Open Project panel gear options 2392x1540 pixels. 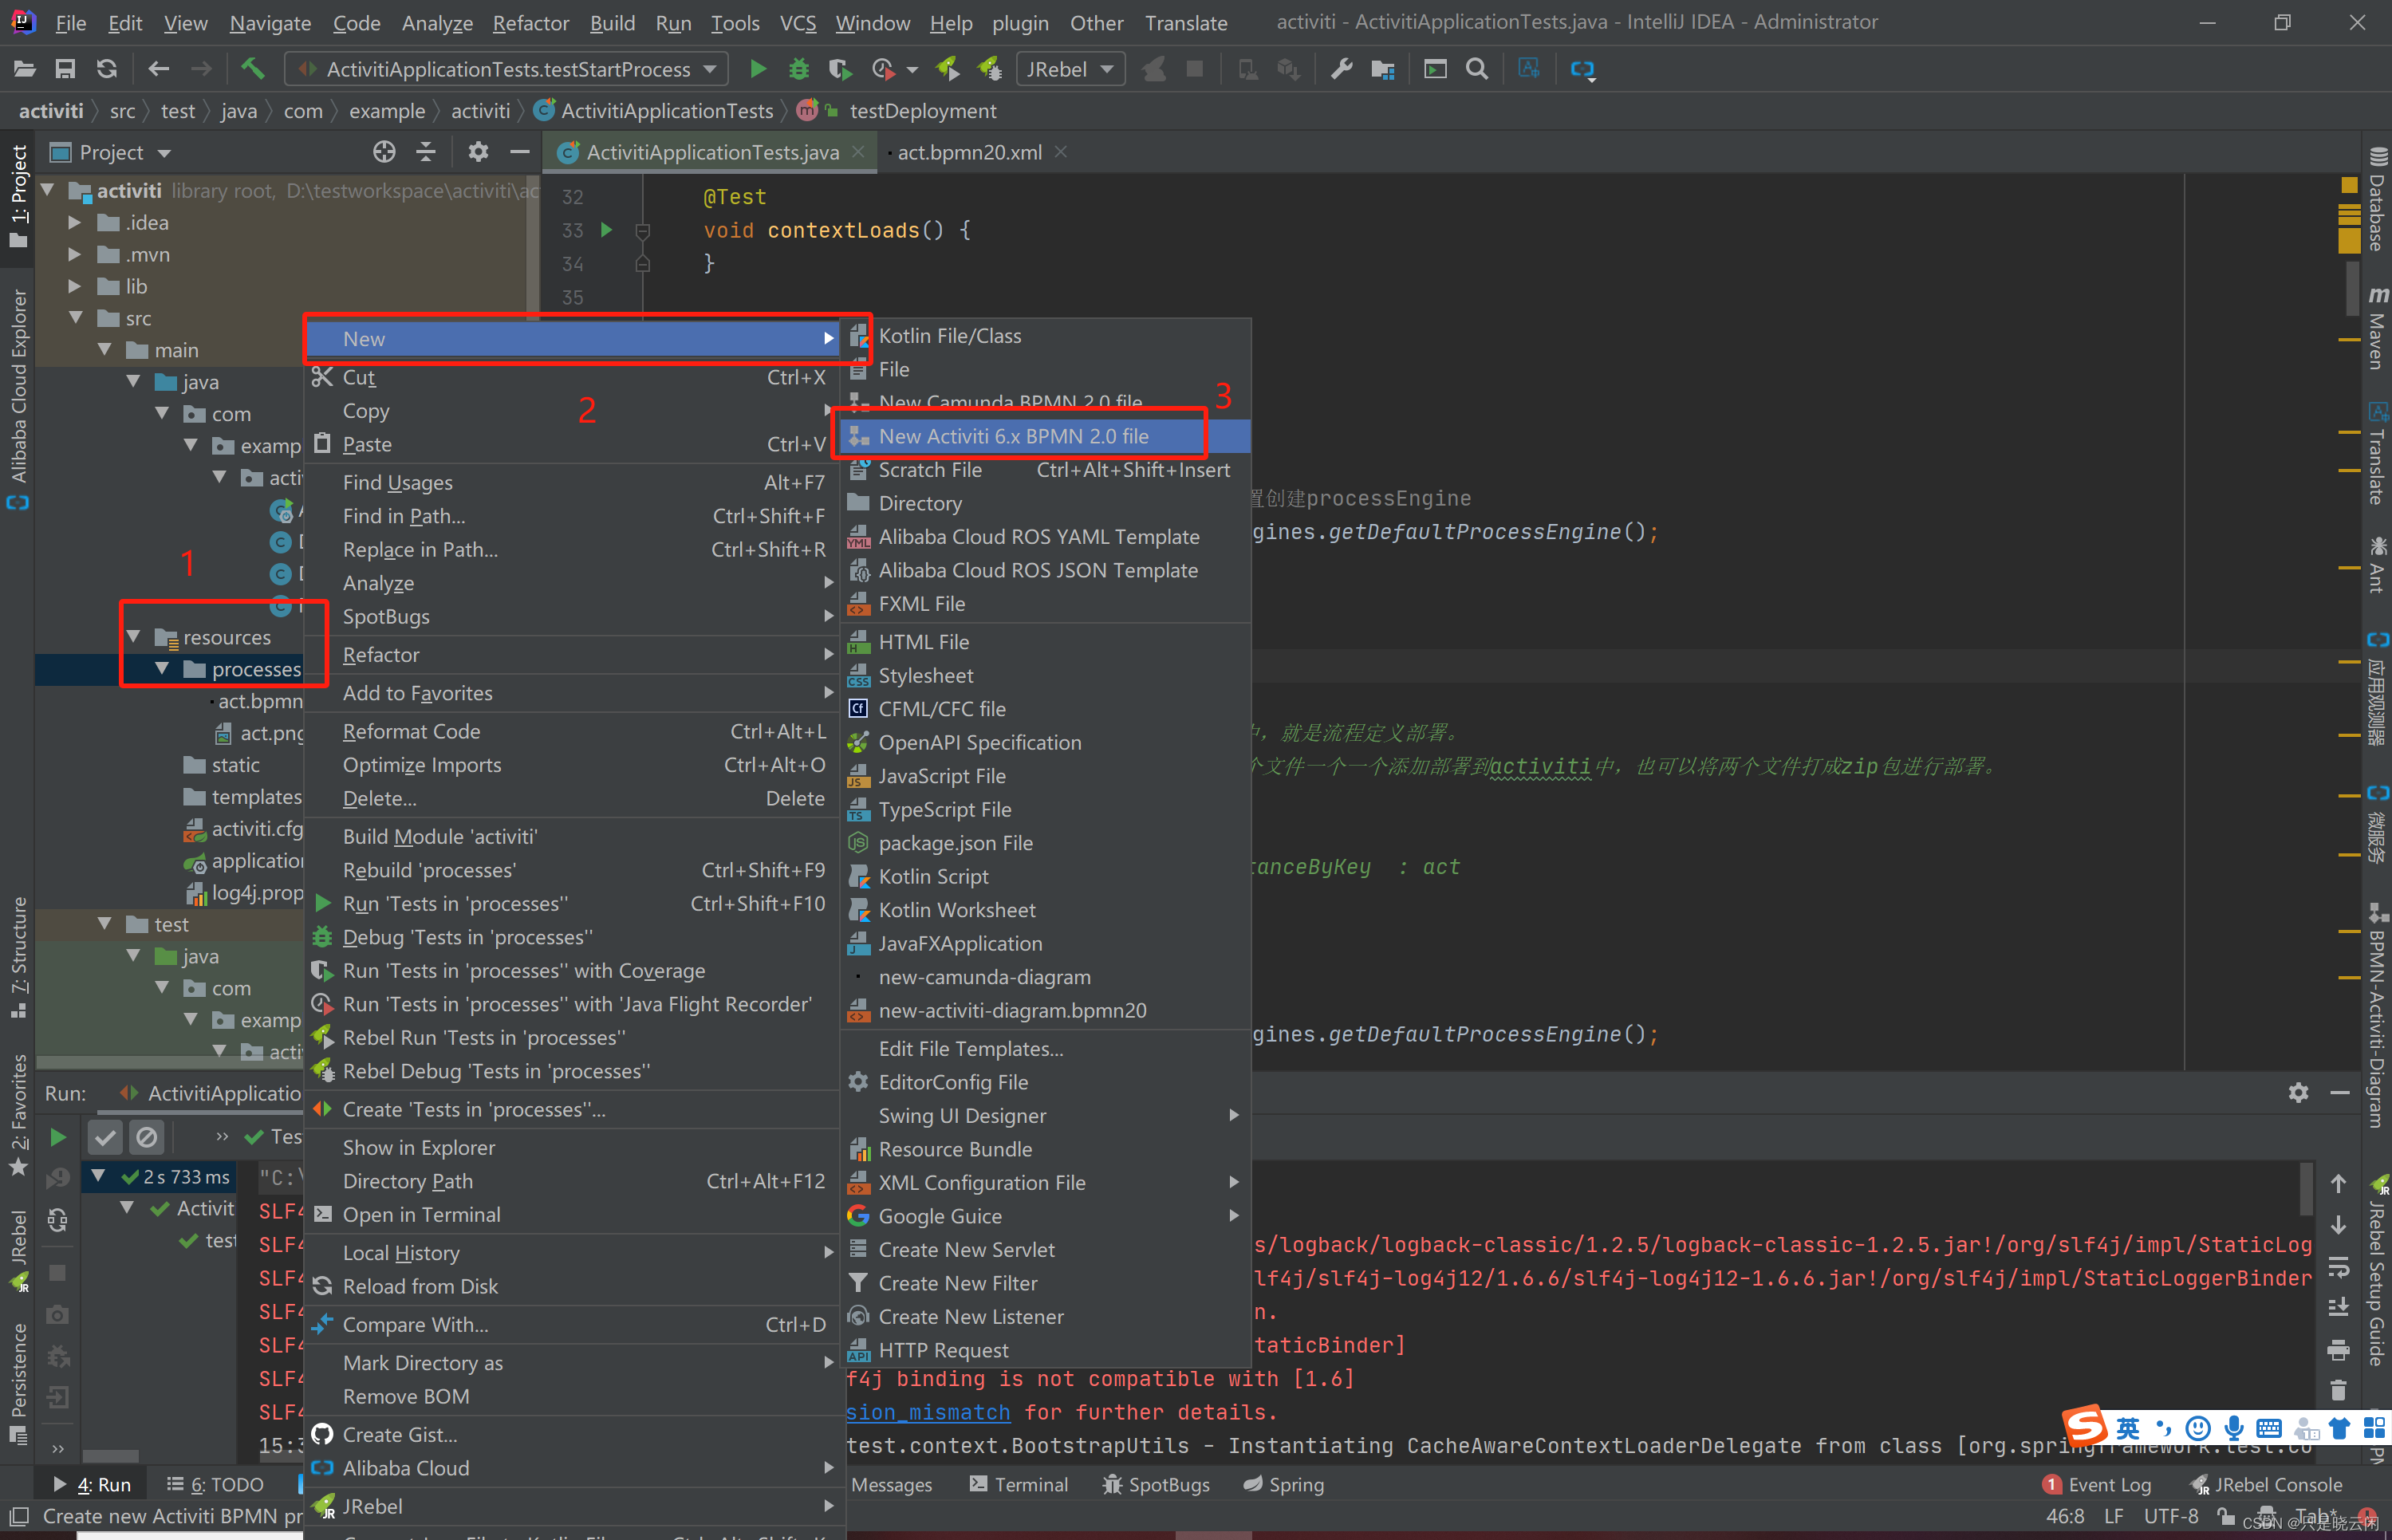tap(478, 152)
